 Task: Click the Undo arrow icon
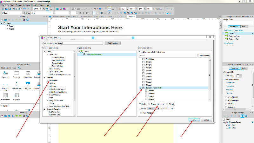24,9
